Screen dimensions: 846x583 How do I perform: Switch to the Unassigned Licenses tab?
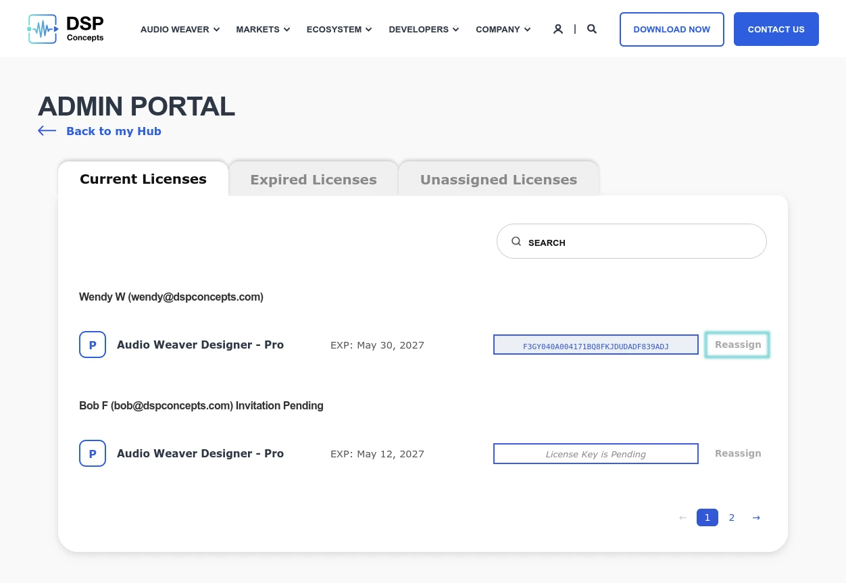499,180
